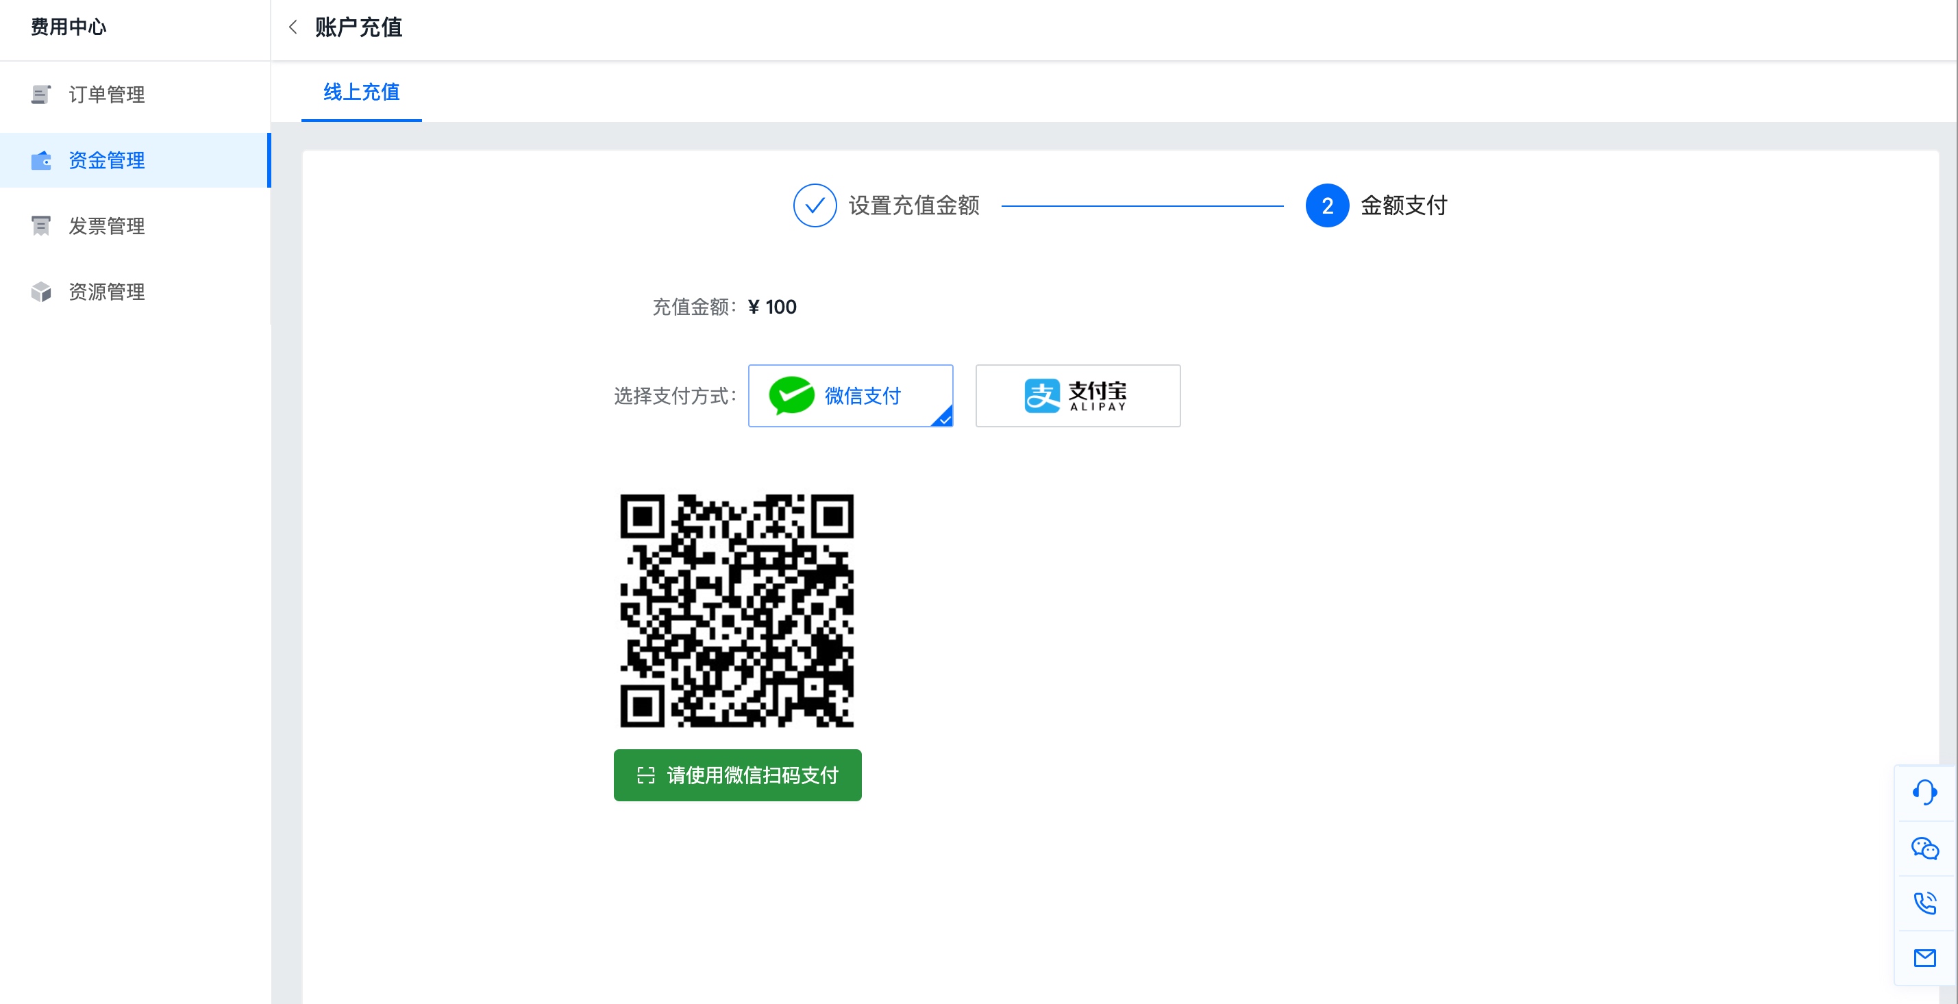Open 发票管理 in the sidebar
Screen dimensions: 1958x1004
coord(135,226)
